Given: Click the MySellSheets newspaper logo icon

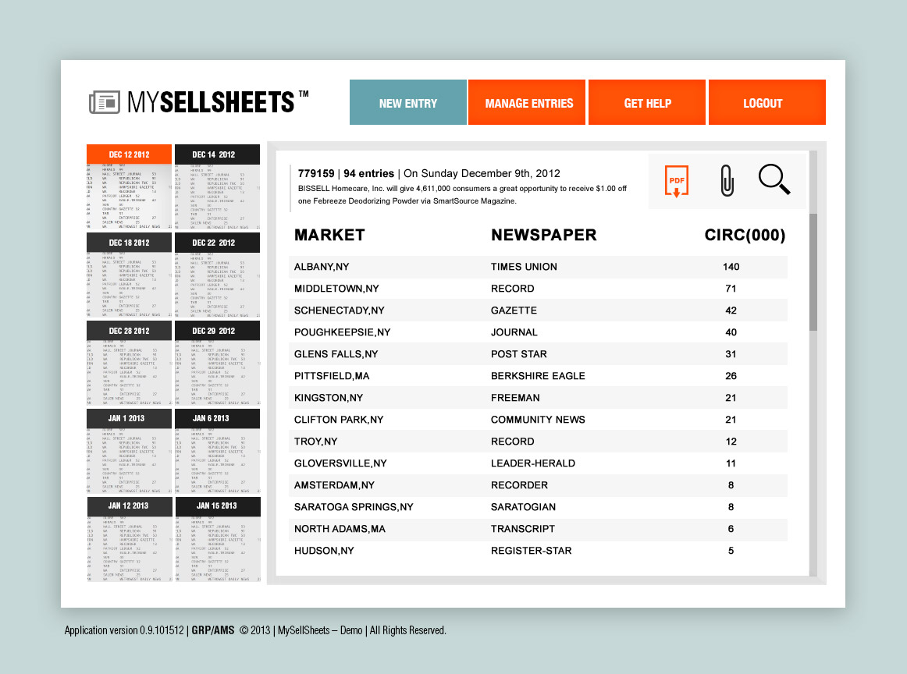Looking at the screenshot, I should (104, 101).
